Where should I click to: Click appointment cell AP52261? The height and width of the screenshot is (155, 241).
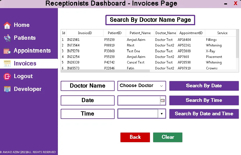pyautogui.click(x=184, y=45)
